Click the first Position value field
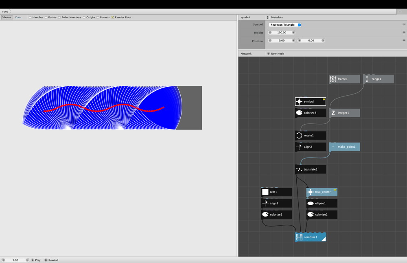Viewport: 407px width, 263px height. [x=282, y=40]
